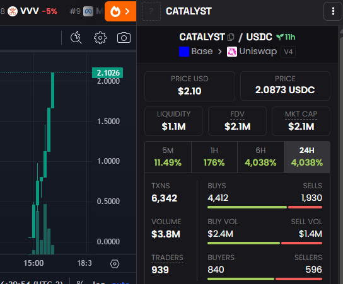Click the Base chain label
The height and width of the screenshot is (284, 343).
(x=202, y=52)
